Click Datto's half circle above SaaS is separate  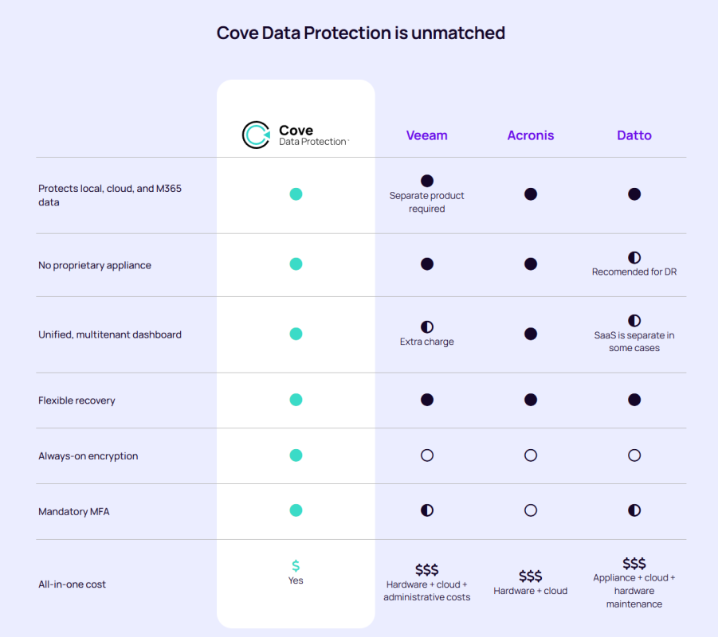point(634,321)
